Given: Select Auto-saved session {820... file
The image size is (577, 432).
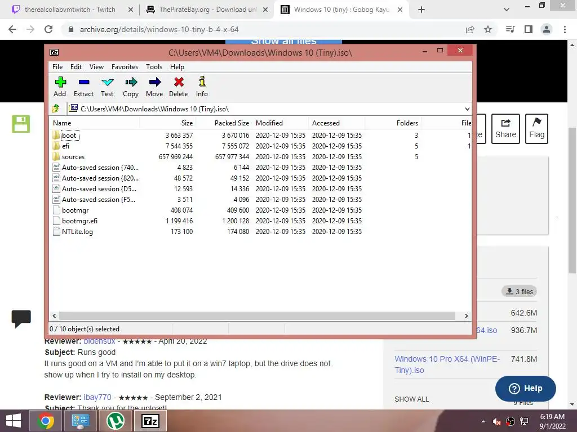Looking at the screenshot, I should 100,178.
